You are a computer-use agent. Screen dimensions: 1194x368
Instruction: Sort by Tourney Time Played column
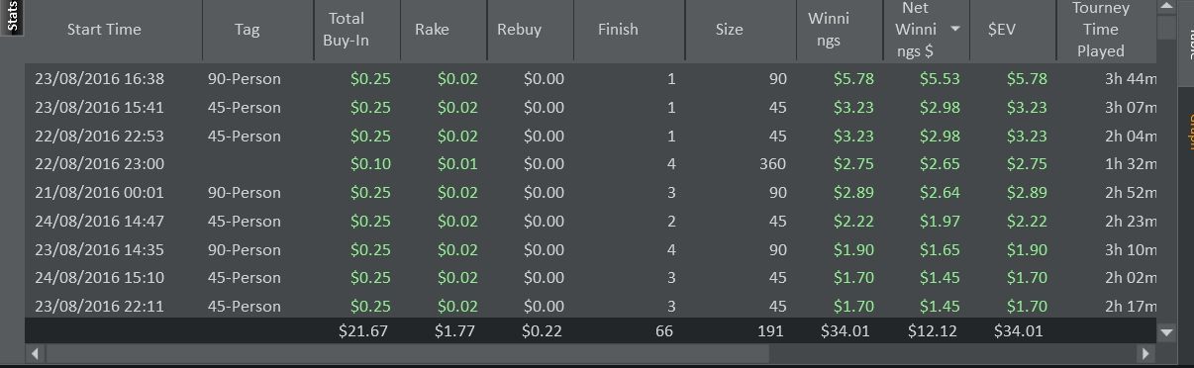(x=1101, y=30)
